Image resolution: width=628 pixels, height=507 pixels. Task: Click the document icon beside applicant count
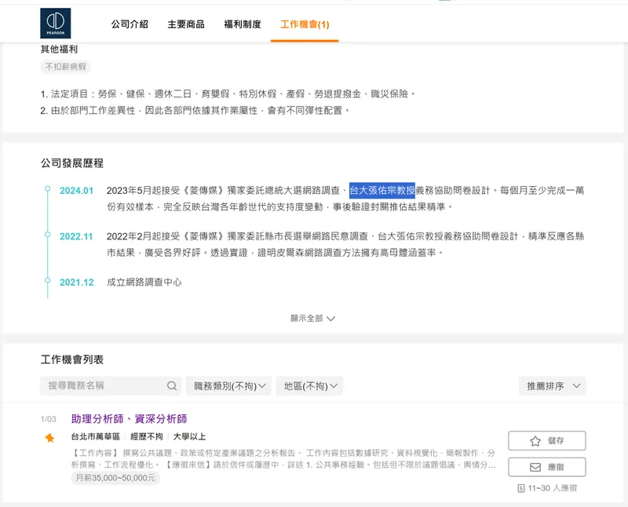(521, 488)
